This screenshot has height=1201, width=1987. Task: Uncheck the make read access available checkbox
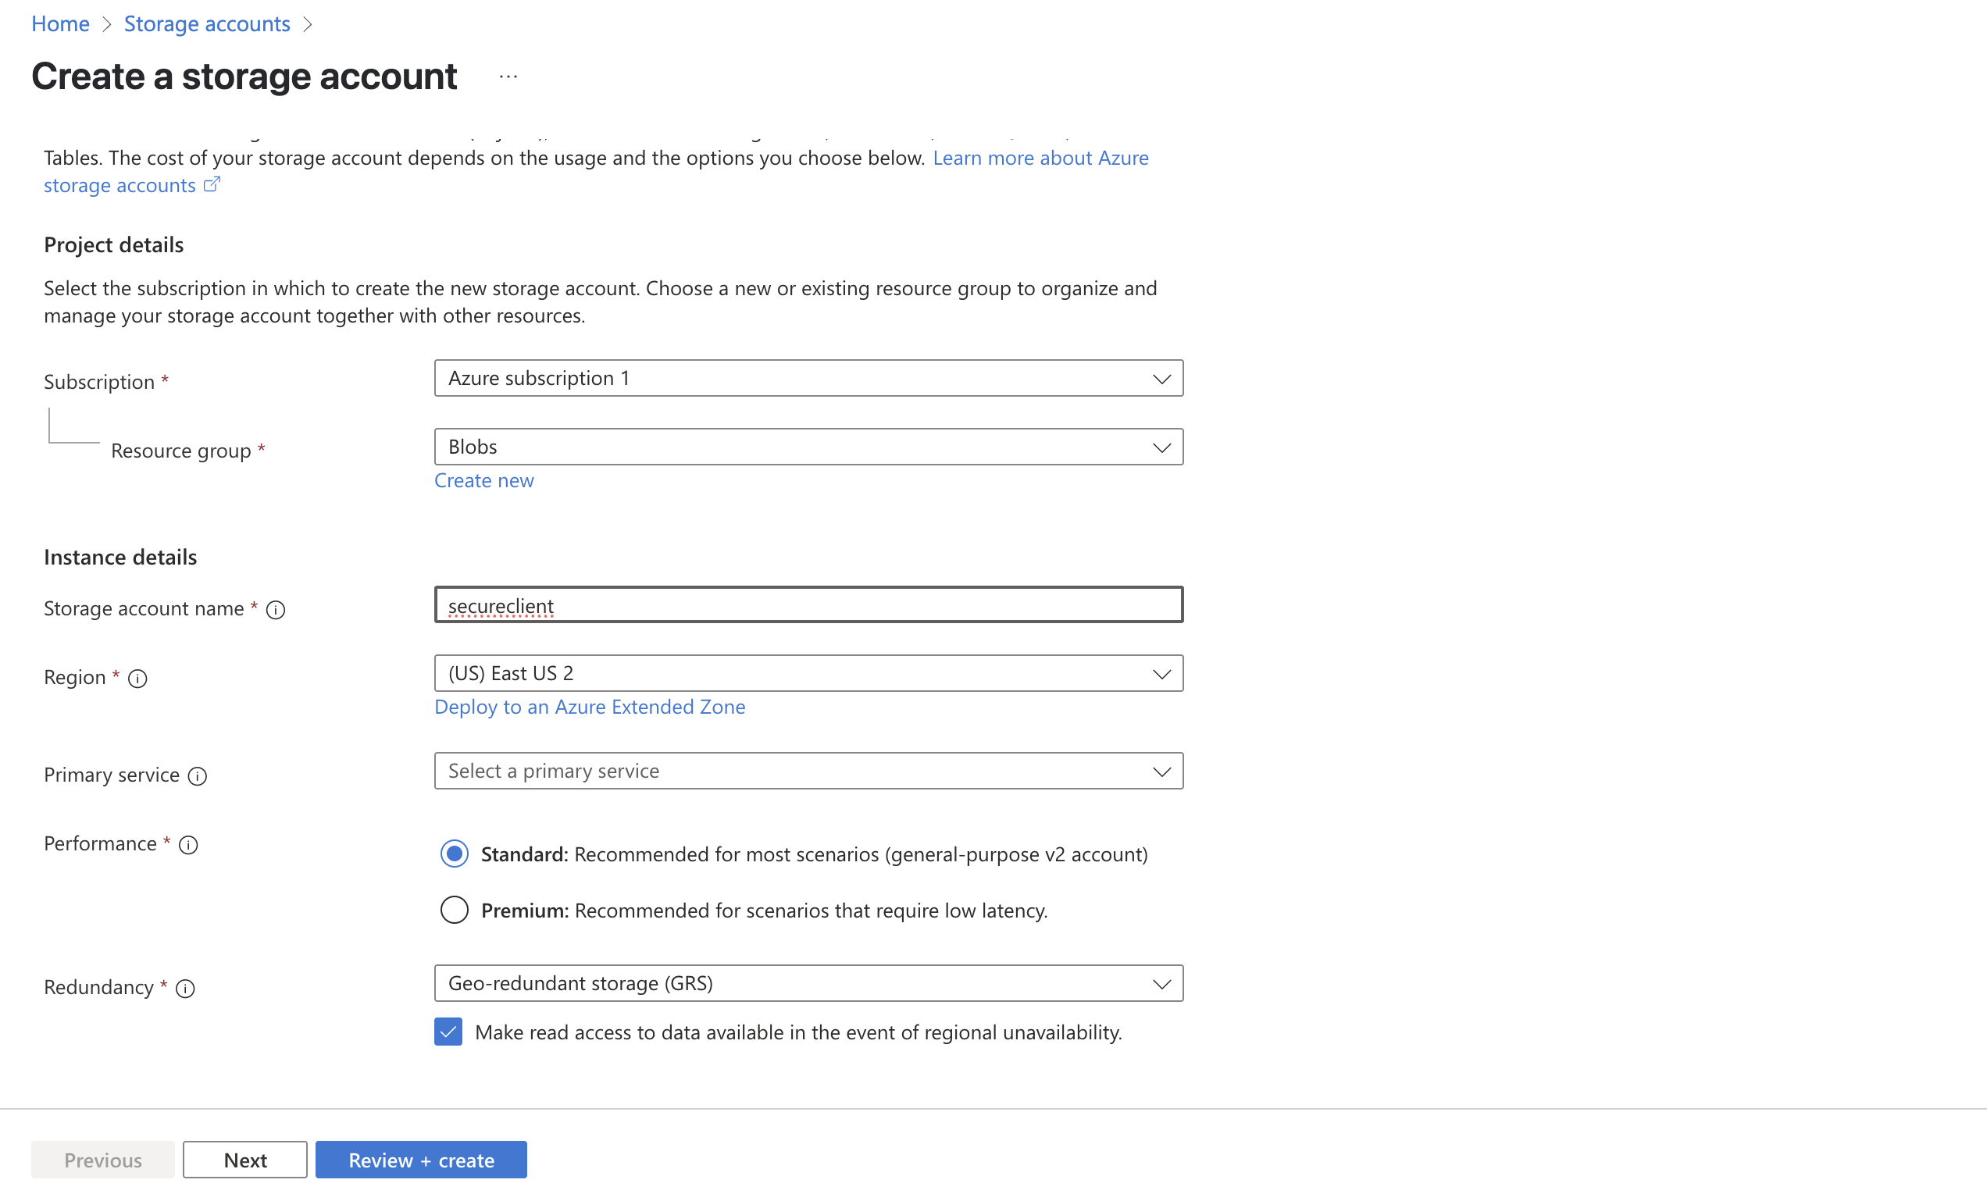448,1032
